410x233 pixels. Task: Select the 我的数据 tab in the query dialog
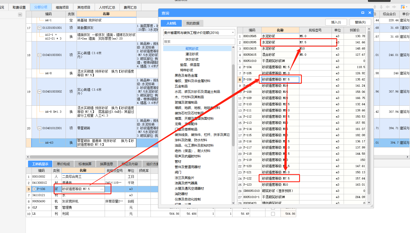coord(193,23)
